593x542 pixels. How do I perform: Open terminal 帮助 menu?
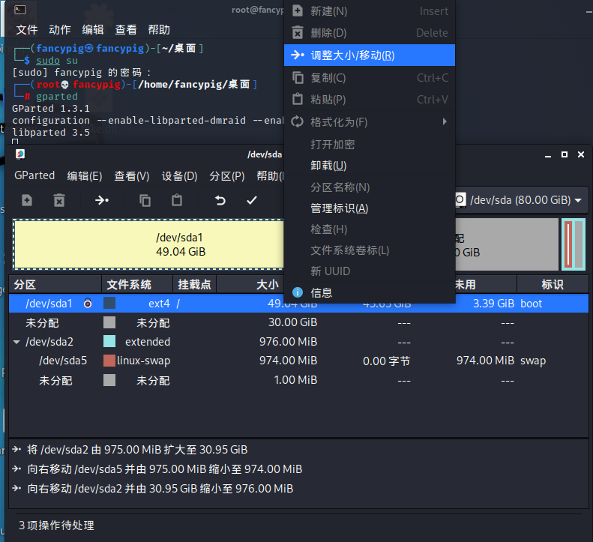[x=159, y=29]
